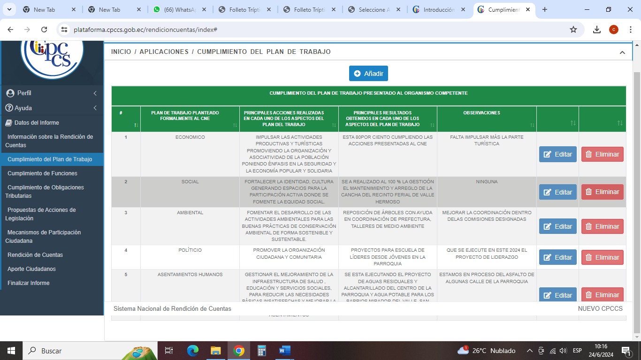
Task: Select Finalizar Informe in the sidebar
Action: click(x=28, y=283)
